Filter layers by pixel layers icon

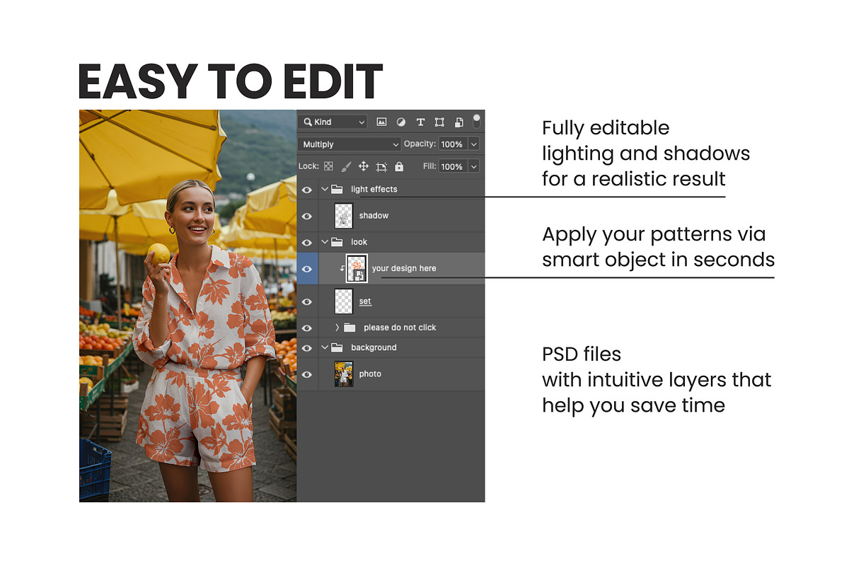(381, 122)
